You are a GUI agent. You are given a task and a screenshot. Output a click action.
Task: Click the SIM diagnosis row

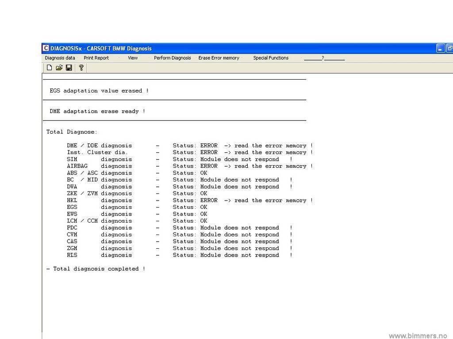180,159
